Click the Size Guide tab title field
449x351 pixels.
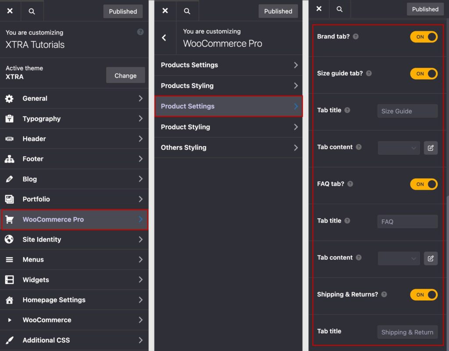pos(407,111)
